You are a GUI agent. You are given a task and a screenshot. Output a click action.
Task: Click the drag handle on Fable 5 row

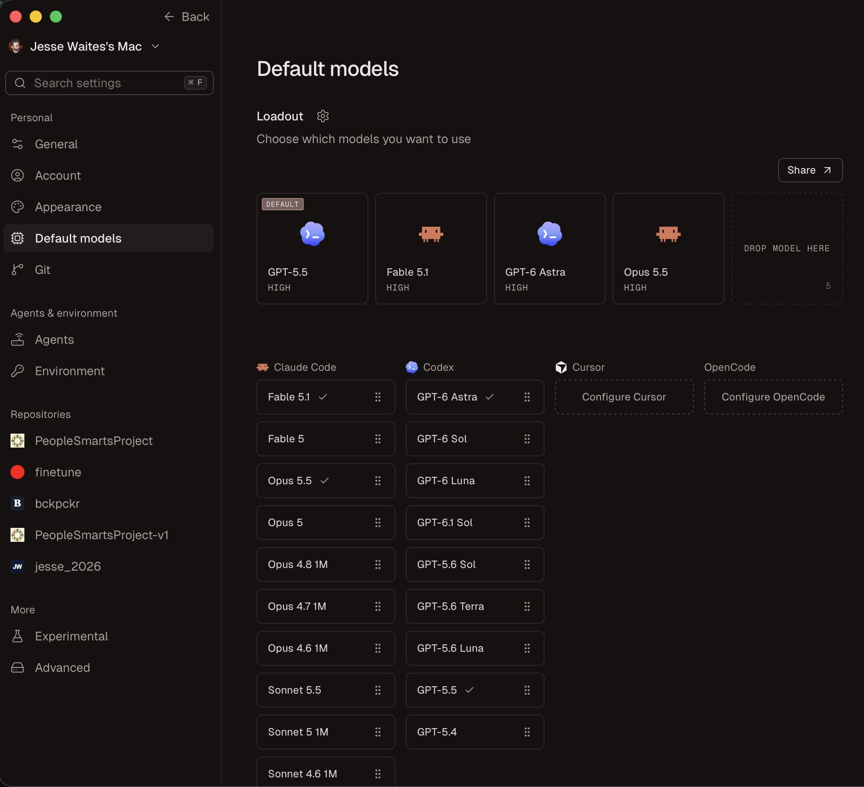pos(378,439)
